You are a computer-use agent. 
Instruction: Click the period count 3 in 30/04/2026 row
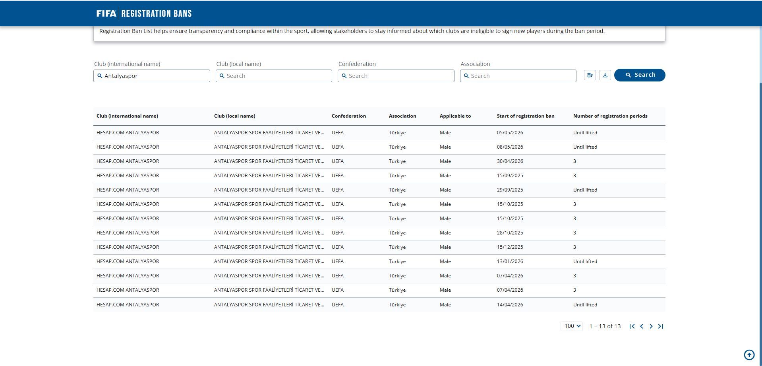[574, 161]
